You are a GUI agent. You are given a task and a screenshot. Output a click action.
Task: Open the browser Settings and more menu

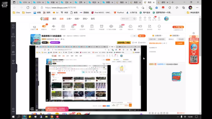click(197, 8)
